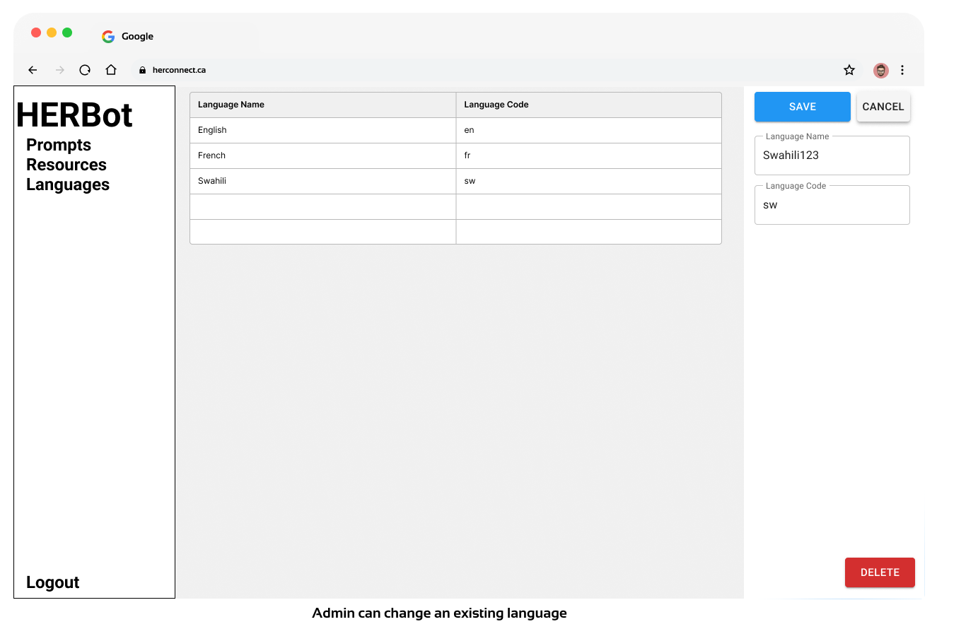Open browser three-dot menu

coord(902,70)
